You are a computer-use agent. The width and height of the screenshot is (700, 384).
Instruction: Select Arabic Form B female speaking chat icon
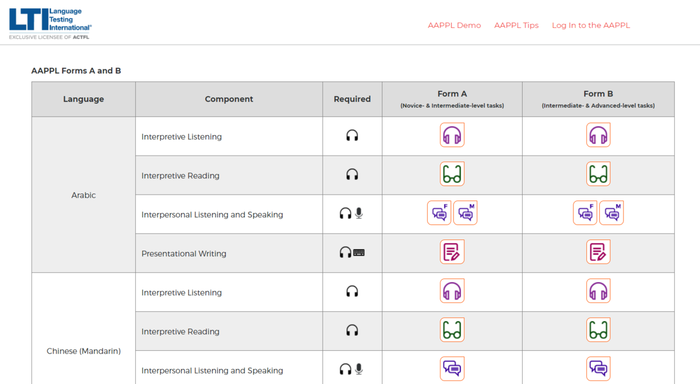click(x=585, y=213)
